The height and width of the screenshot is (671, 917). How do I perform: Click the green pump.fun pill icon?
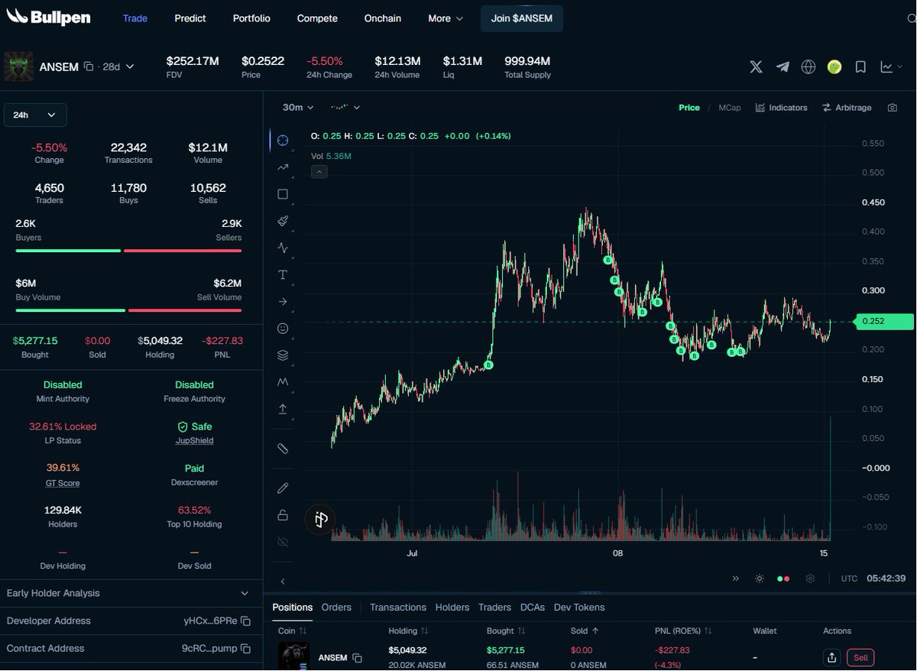834,67
